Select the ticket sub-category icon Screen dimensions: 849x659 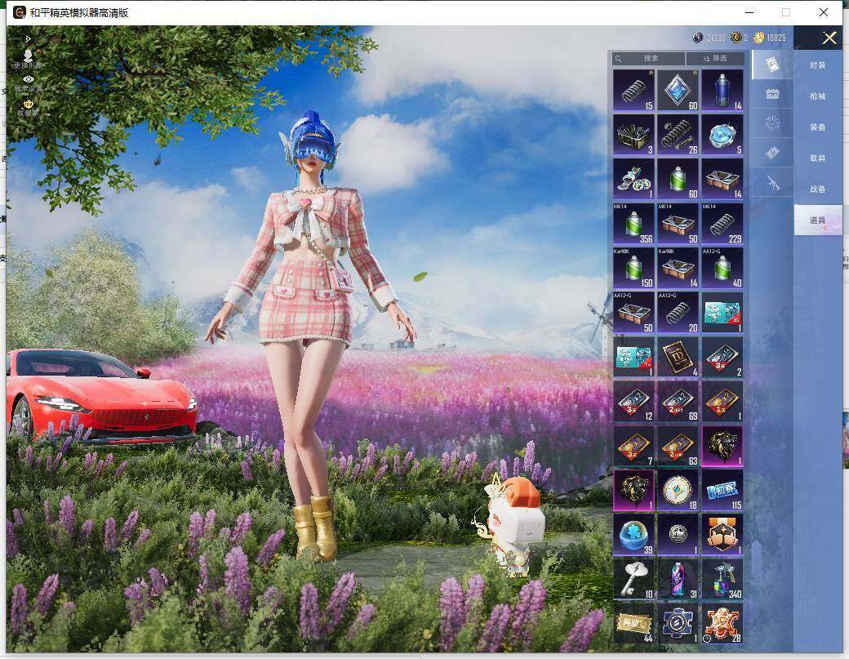pyautogui.click(x=772, y=154)
